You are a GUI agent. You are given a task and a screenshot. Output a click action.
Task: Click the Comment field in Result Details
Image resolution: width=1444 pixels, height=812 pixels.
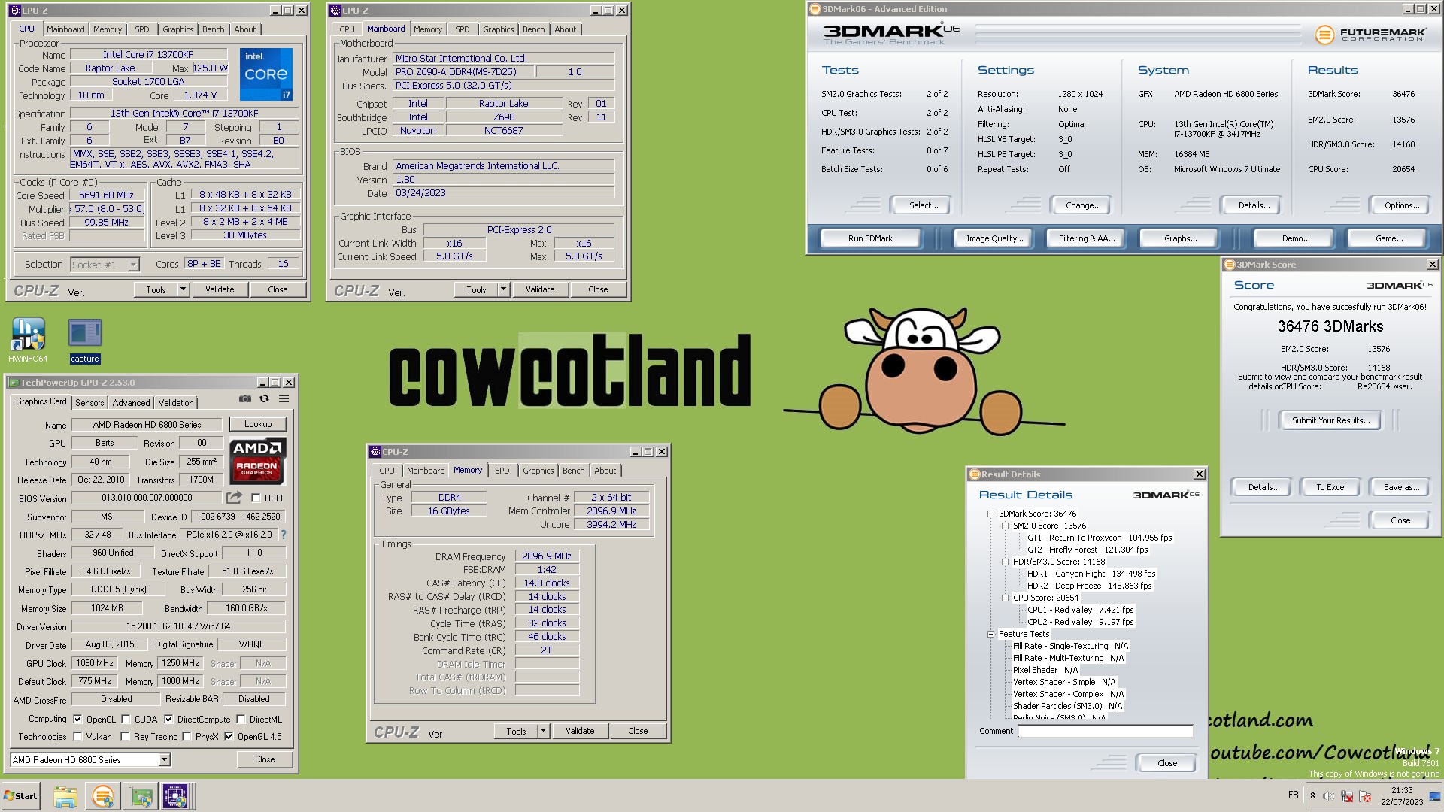coord(1106,731)
